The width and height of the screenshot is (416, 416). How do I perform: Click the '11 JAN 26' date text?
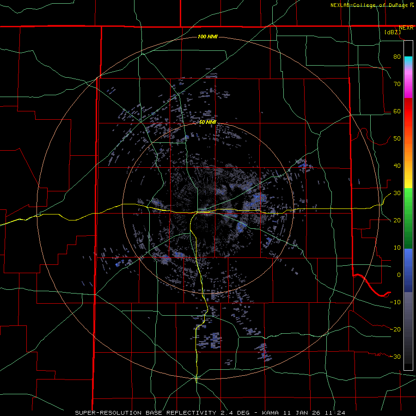pos(302,413)
